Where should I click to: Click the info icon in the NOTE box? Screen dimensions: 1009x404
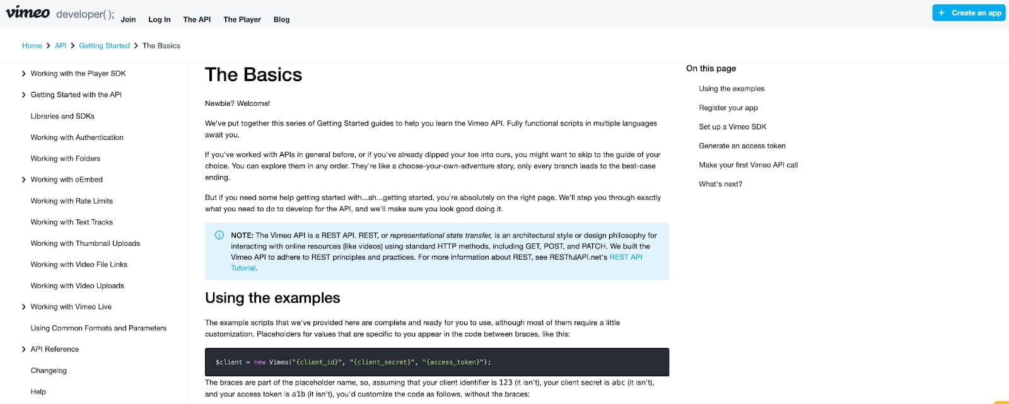(x=219, y=235)
